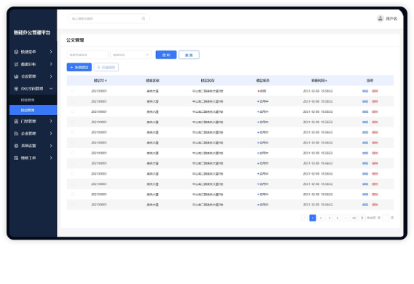Screen dimensions: 414x284
Task: Select the highlighted 楼层管理 submenu item
Action: click(x=33, y=110)
